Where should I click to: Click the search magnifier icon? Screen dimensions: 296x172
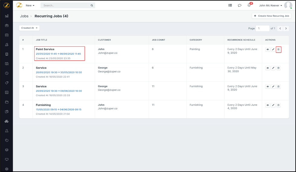pyautogui.click(x=92, y=5)
